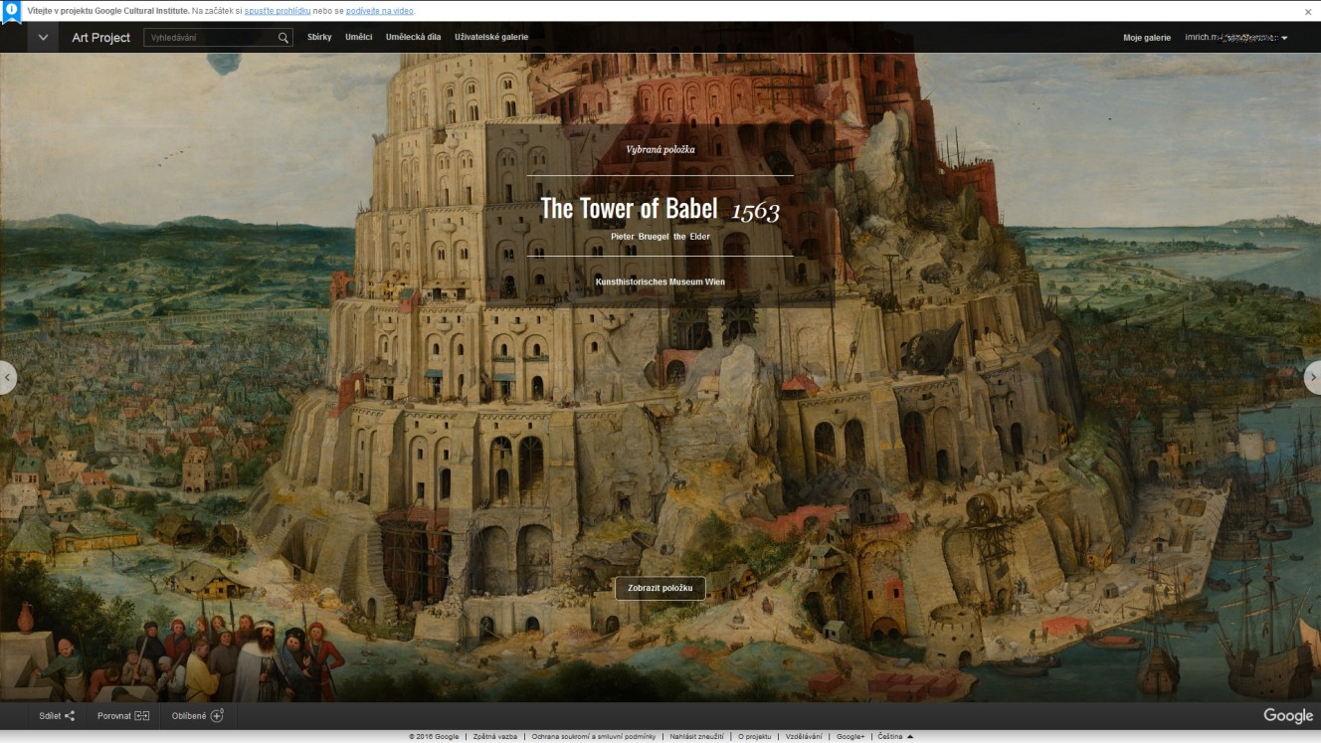The image size is (1321, 743).
Task: Click the '1563' year text
Action: tap(756, 211)
